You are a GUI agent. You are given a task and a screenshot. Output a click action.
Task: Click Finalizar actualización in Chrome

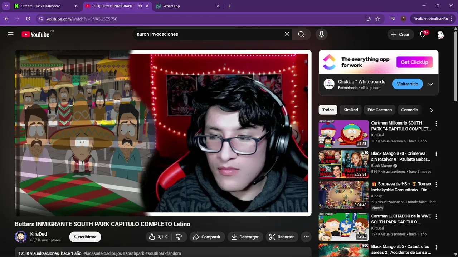(x=433, y=19)
